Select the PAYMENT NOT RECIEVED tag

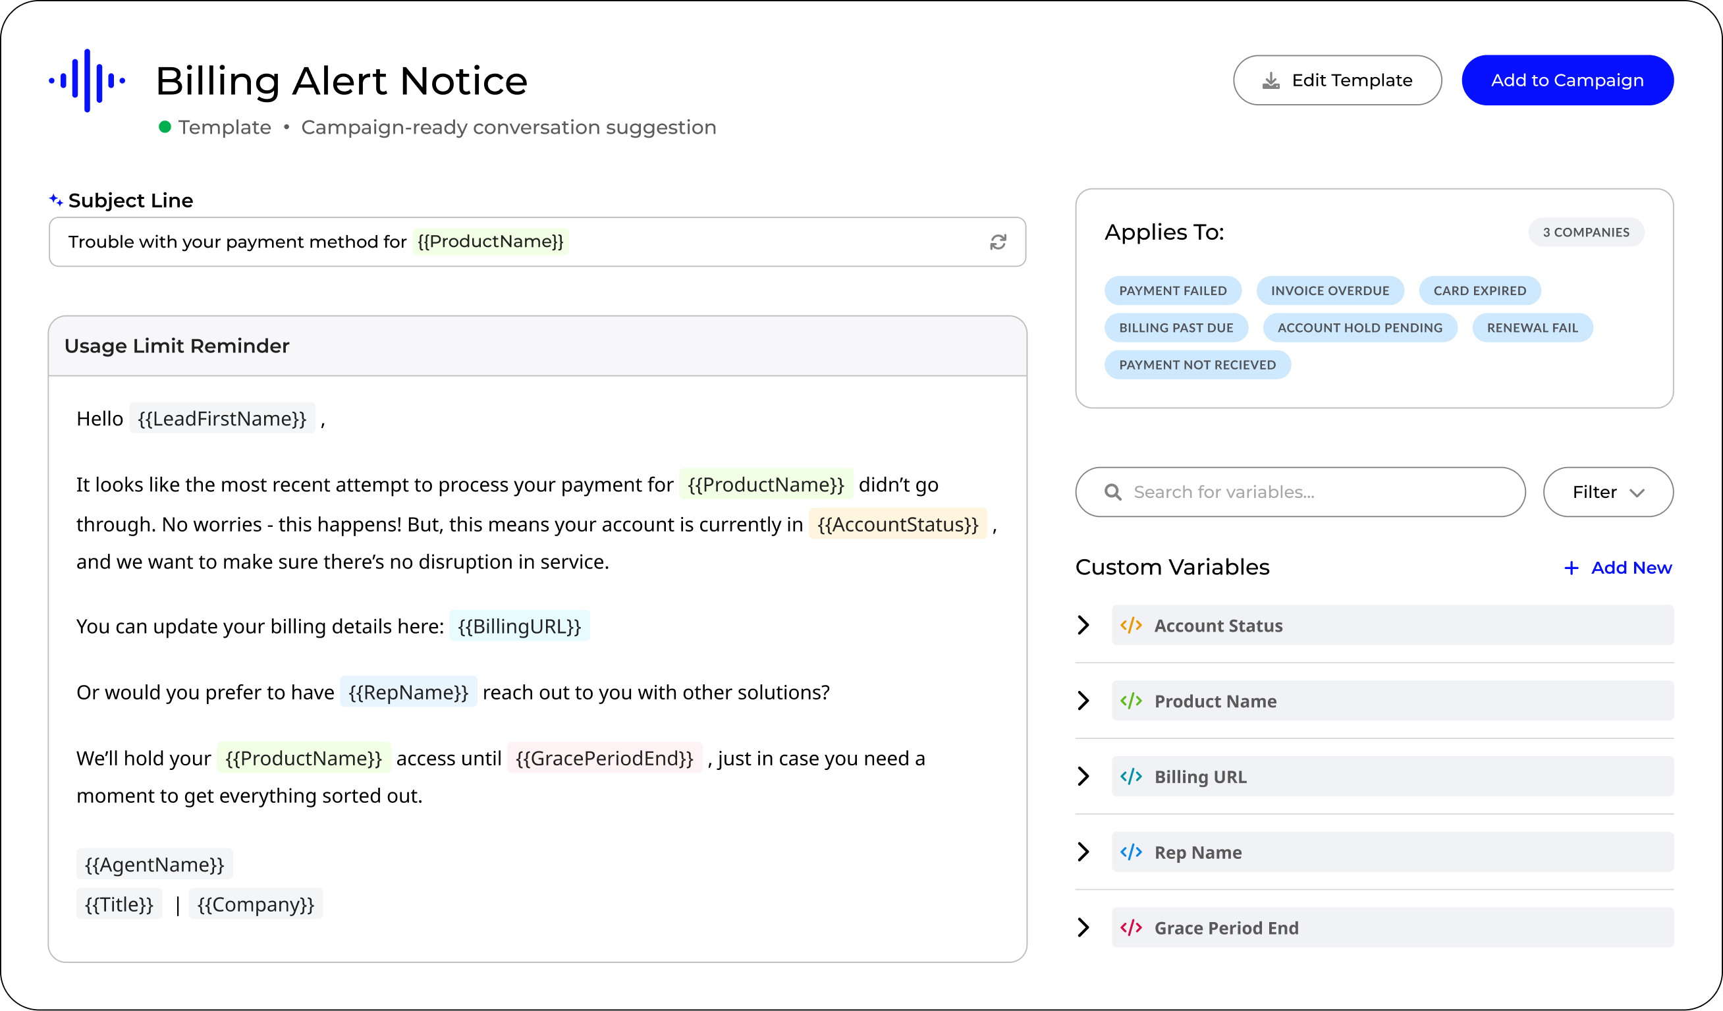(1197, 364)
